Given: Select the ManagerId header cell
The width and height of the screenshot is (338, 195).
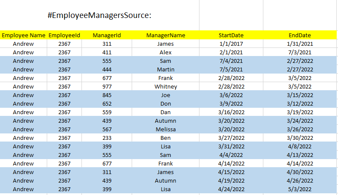Looking at the screenshot, I should pos(107,35).
